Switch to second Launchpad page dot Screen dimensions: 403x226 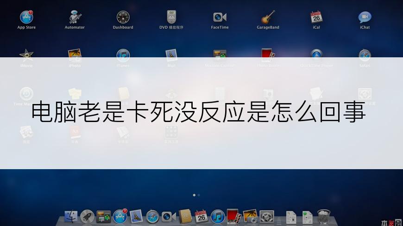click(199, 195)
